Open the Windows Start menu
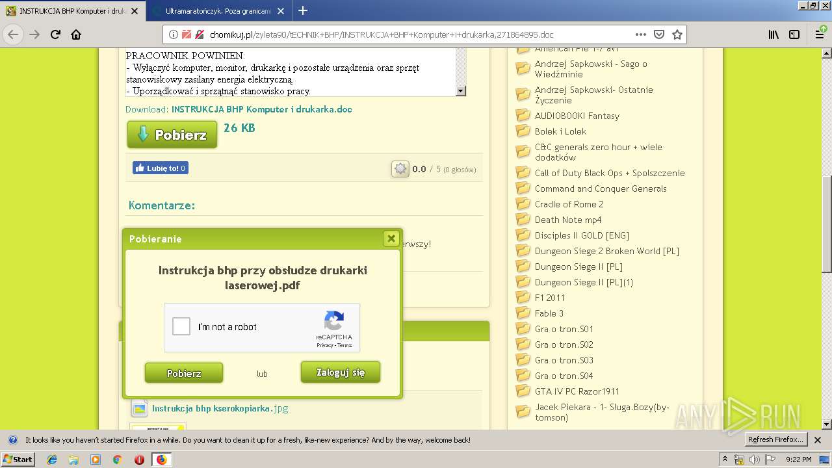Image resolution: width=832 pixels, height=468 pixels. pos(18,459)
